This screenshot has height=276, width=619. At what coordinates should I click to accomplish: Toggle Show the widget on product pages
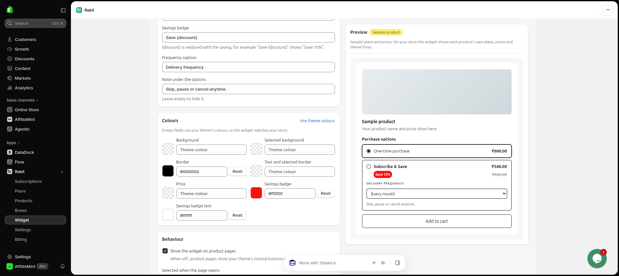pyautogui.click(x=165, y=251)
